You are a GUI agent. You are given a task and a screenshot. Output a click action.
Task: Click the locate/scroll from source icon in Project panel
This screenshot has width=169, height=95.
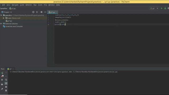click(33, 12)
